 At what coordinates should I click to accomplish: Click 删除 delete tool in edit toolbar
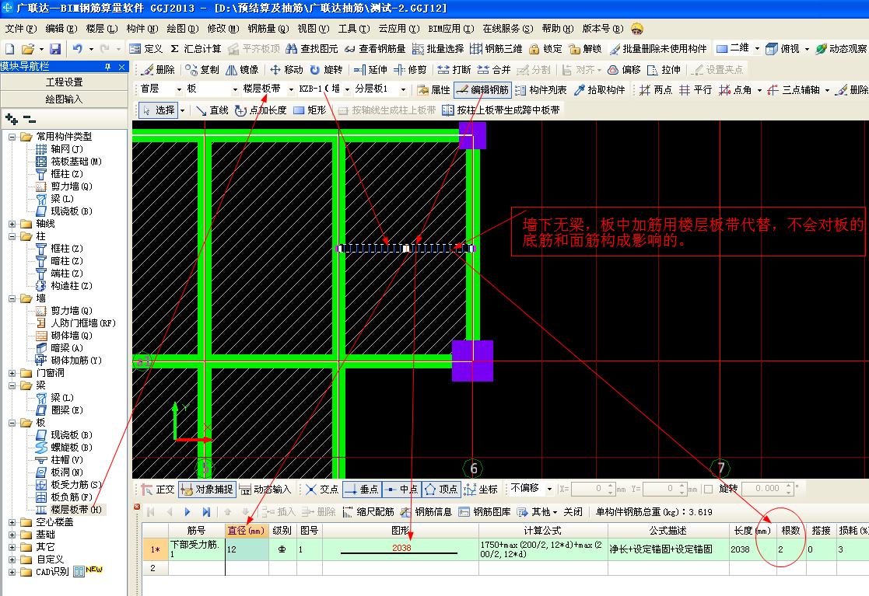coord(158,70)
